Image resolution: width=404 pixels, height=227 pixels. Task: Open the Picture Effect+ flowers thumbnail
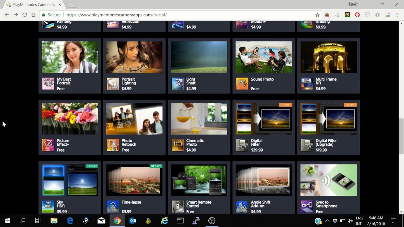click(x=70, y=119)
